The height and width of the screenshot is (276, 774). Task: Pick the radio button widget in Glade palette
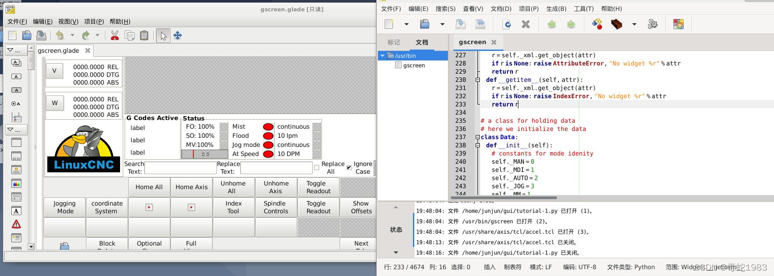click(x=16, y=104)
